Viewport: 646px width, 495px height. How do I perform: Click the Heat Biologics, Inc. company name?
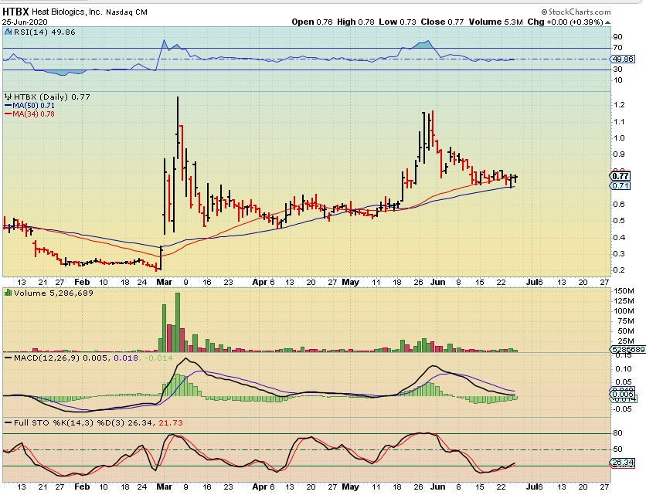click(x=66, y=12)
